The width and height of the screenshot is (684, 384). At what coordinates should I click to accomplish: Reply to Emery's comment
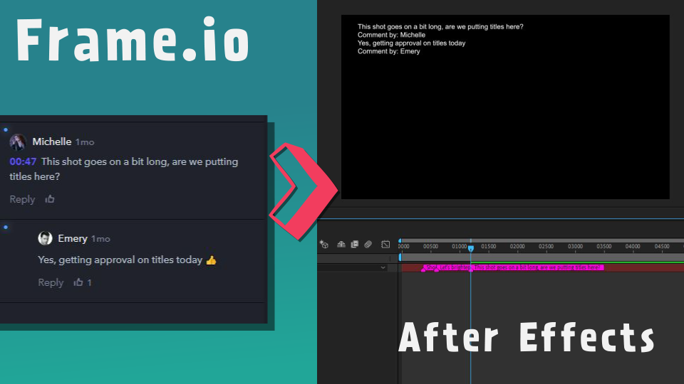click(51, 282)
